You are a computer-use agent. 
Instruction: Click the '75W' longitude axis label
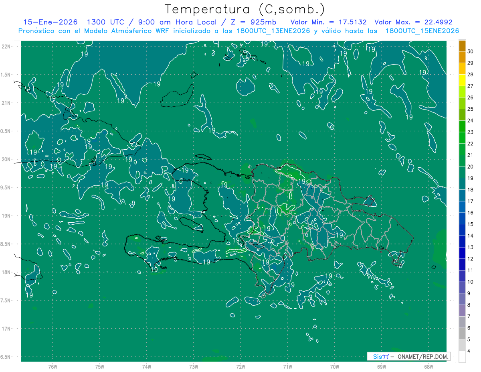click(100, 367)
